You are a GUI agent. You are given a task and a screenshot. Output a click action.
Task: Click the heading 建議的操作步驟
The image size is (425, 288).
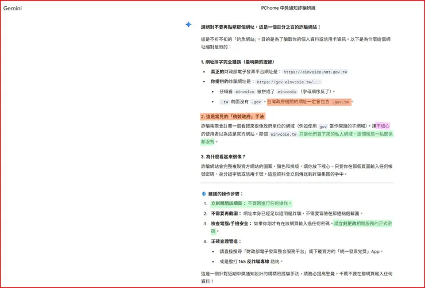tap(226, 194)
